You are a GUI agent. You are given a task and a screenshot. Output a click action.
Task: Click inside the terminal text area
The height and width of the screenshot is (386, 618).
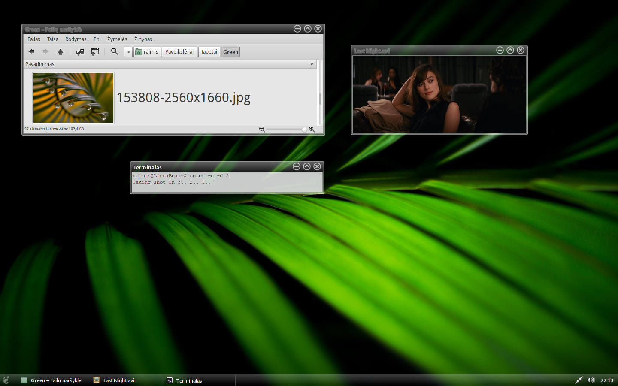[227, 182]
